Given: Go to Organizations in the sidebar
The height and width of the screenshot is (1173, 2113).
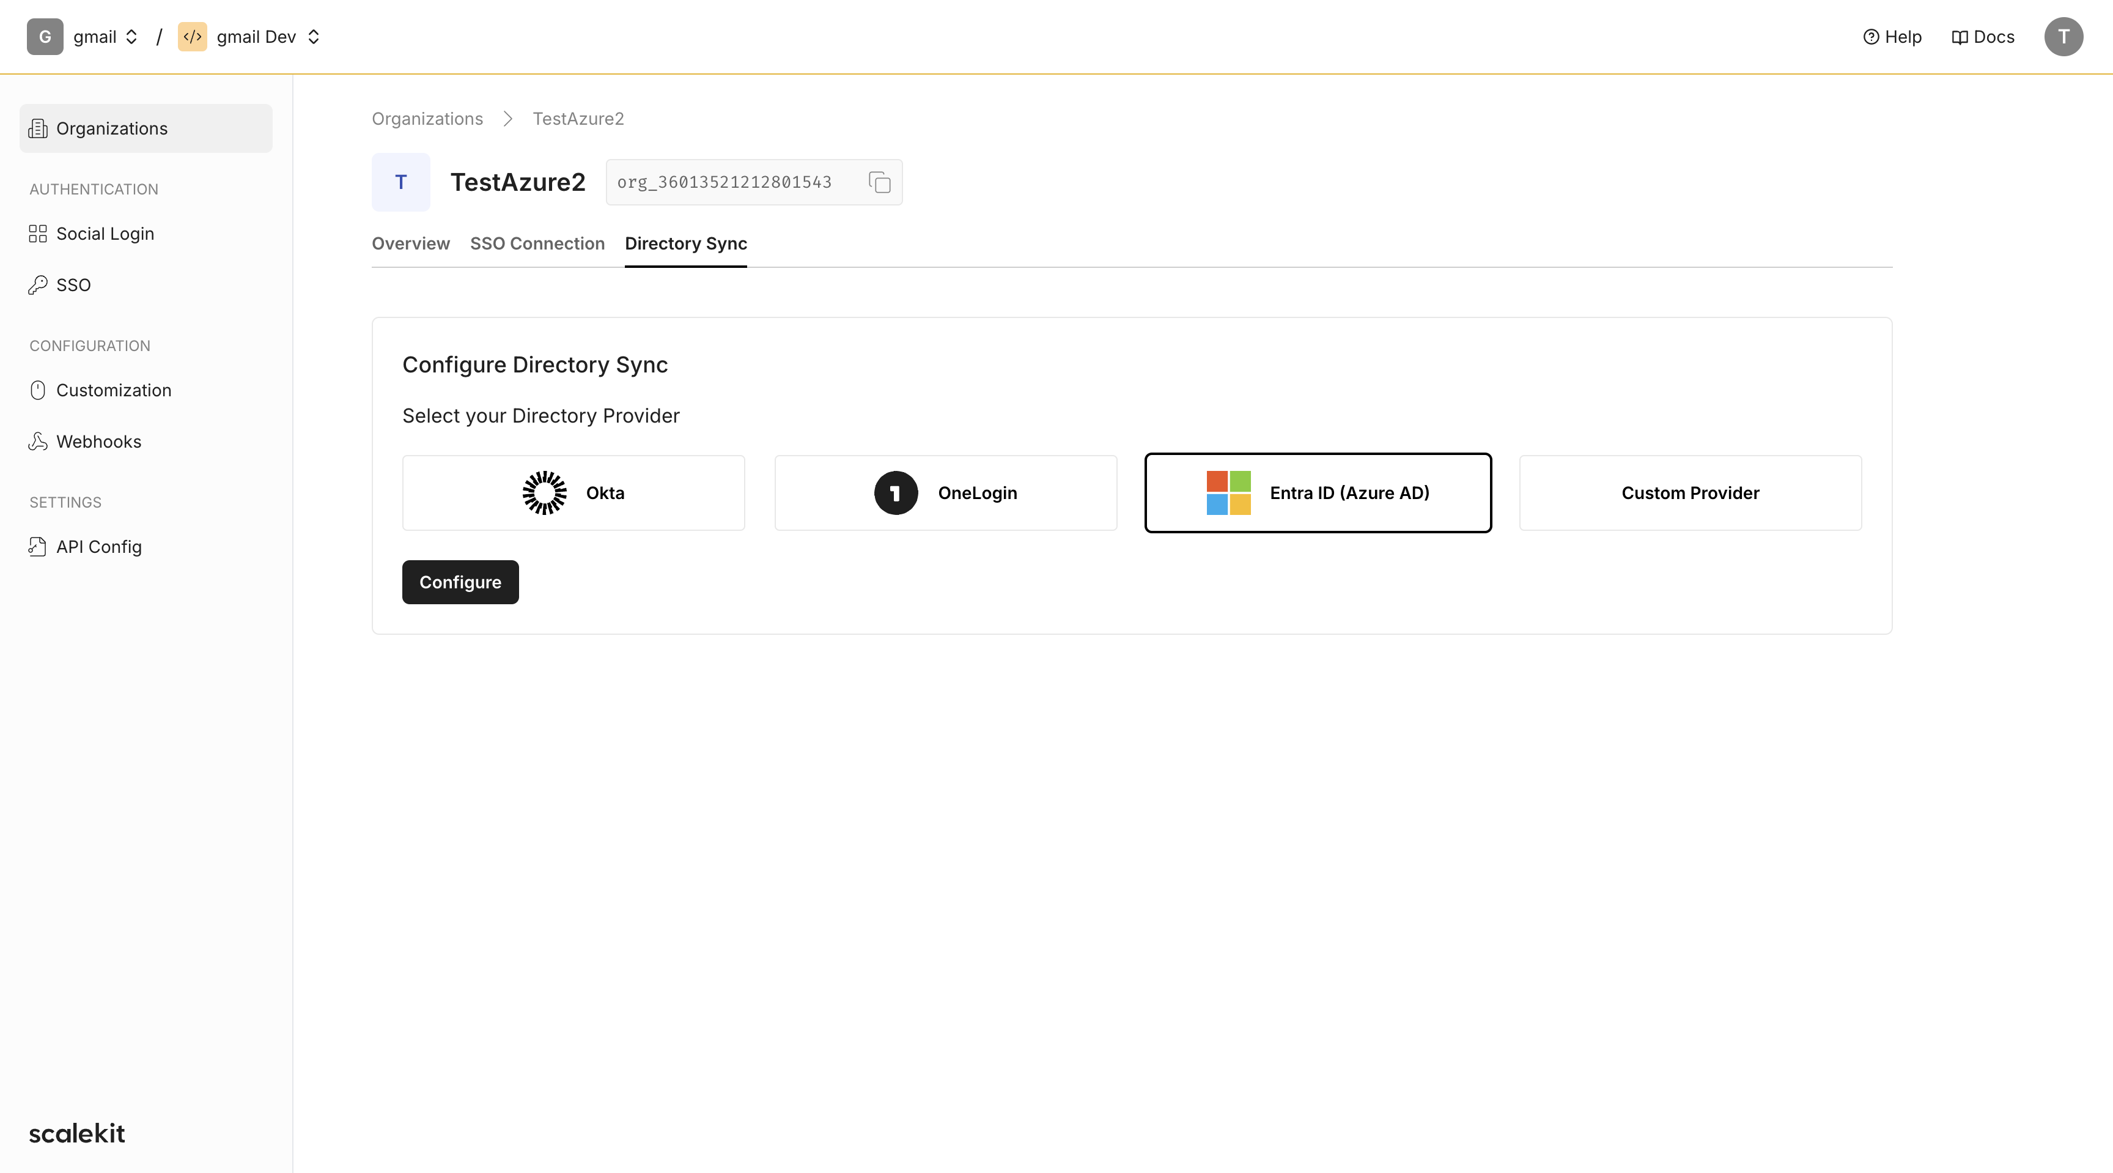Looking at the screenshot, I should [146, 129].
